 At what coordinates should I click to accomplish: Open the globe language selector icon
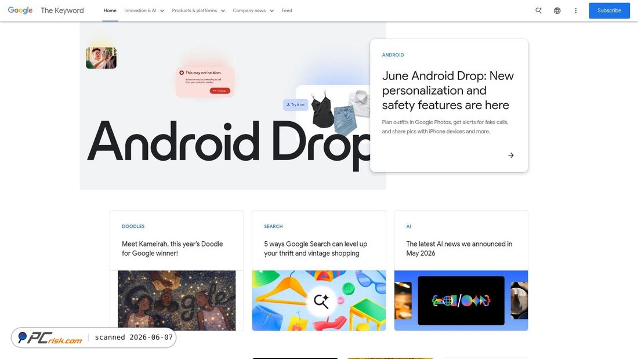point(557,10)
